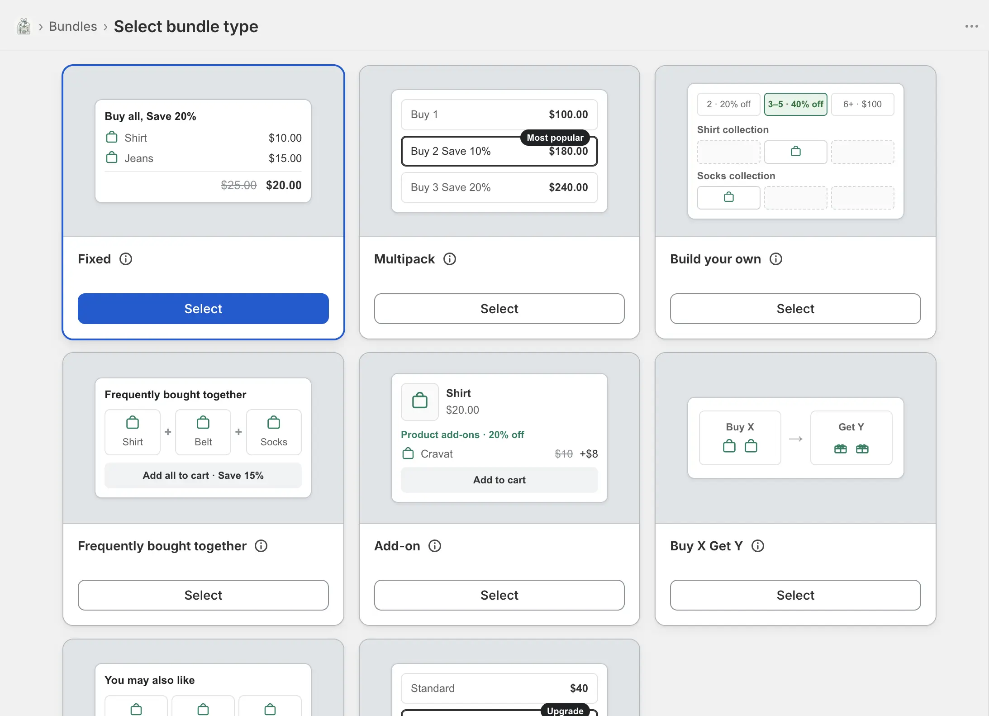Screen dimensions: 989x716
Task: Click the 'Buy 1' $100.00 preview row
Action: click(x=499, y=115)
